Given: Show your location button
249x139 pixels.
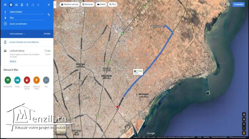Looking at the screenshot, I should pos(244,119).
